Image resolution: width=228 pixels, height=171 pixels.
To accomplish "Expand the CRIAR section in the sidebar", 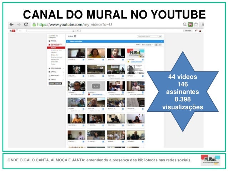I will point(56,80).
